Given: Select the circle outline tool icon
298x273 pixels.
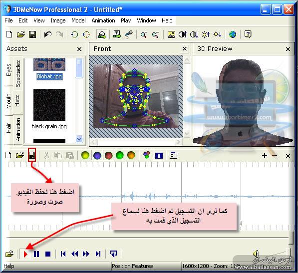Looking at the screenshot, I should tap(75, 34).
